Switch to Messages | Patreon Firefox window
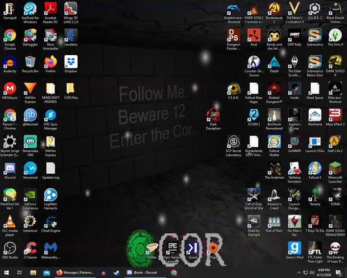The height and width of the screenshot is (278, 347). coord(75,272)
